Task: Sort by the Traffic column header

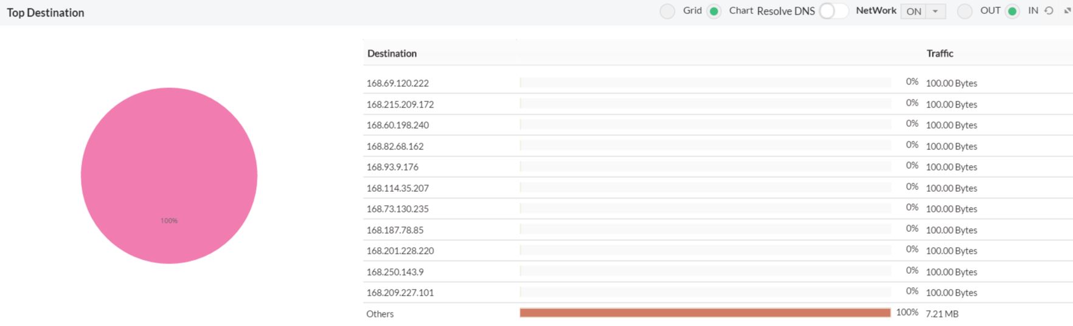Action: 940,53
